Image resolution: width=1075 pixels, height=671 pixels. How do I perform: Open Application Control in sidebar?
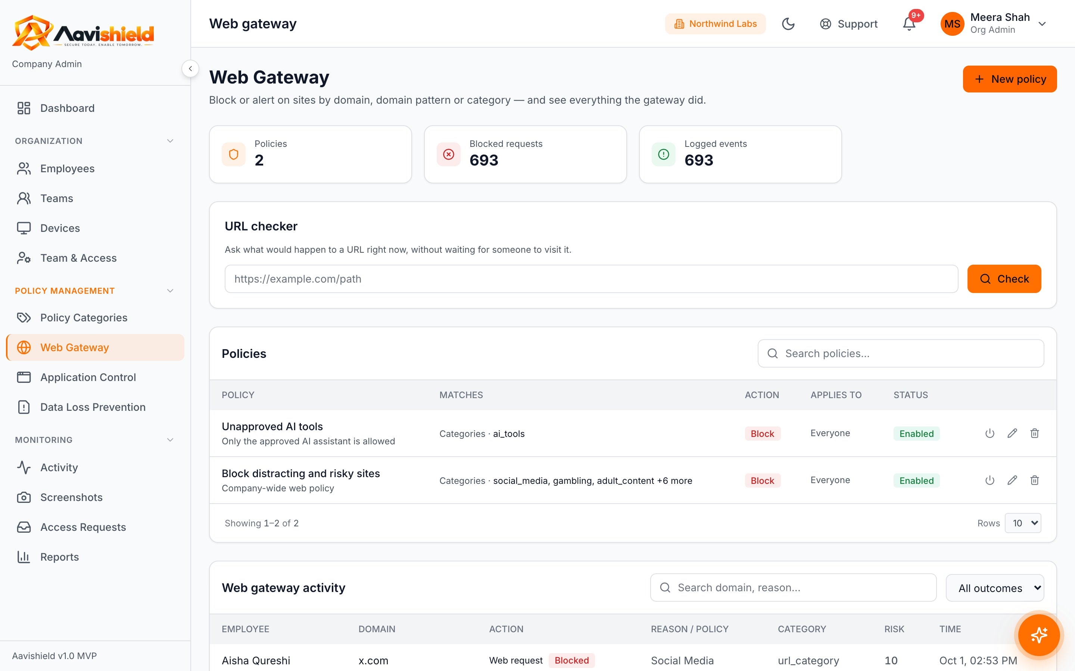pos(95,377)
